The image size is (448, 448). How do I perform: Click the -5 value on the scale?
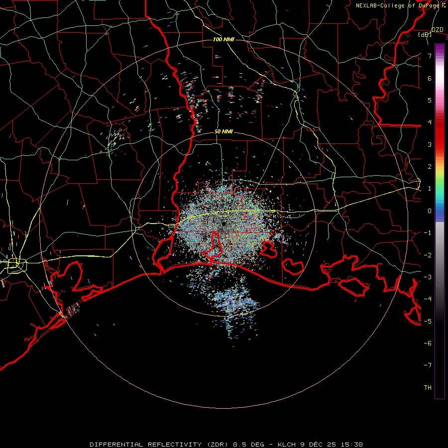[428, 322]
